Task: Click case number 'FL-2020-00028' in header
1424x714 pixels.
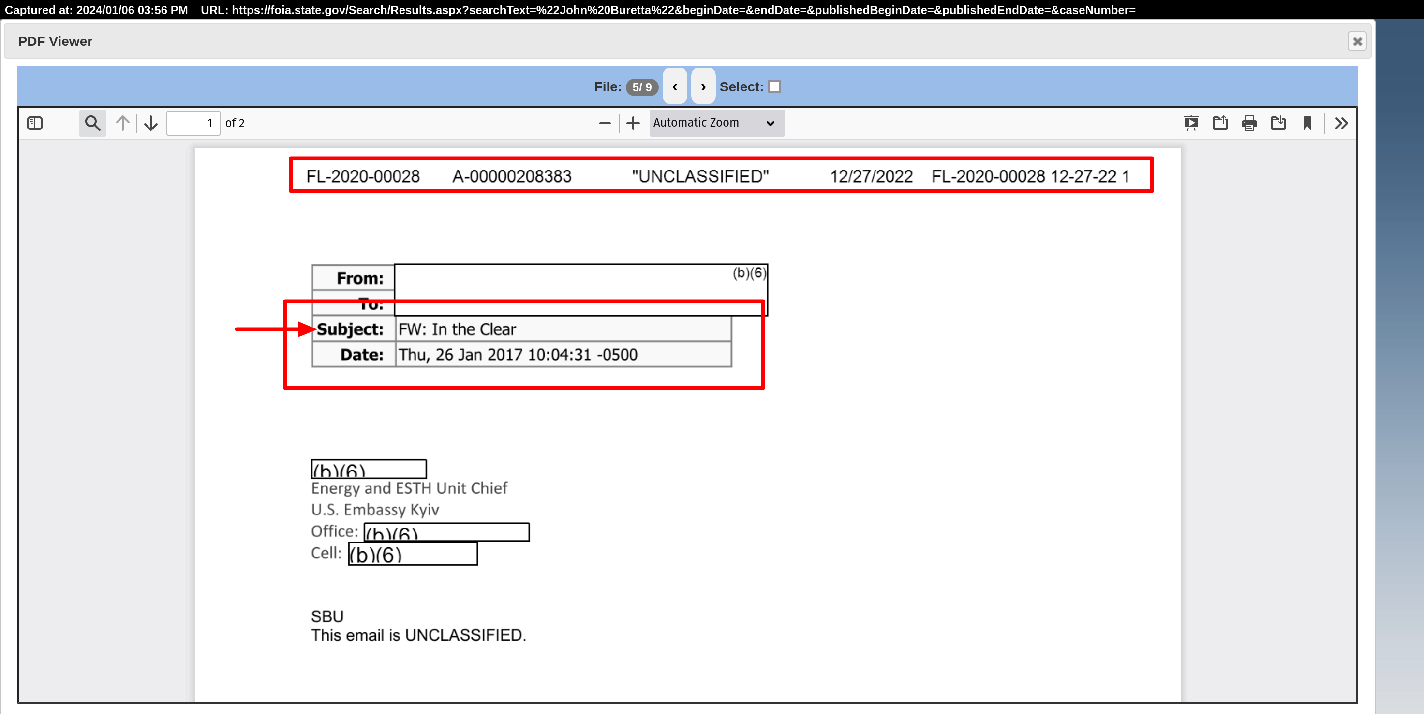Action: pyautogui.click(x=363, y=176)
